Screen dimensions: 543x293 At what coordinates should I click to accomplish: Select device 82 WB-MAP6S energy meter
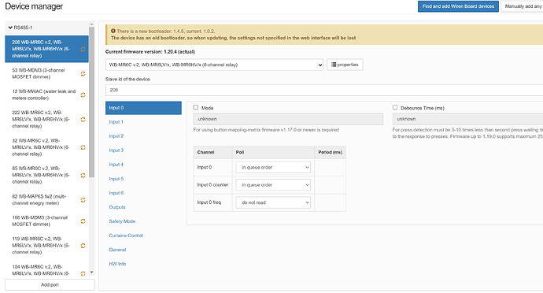46,200
